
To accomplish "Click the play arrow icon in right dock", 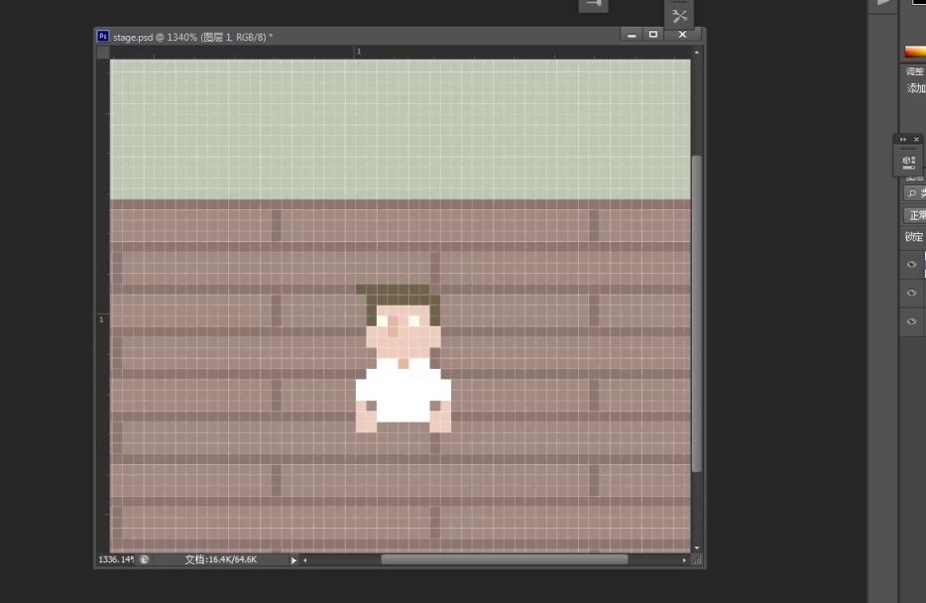I will [882, 4].
